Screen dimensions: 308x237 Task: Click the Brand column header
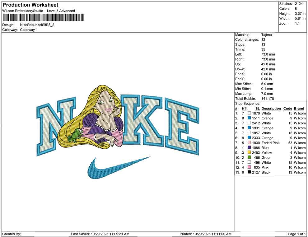click(299, 108)
